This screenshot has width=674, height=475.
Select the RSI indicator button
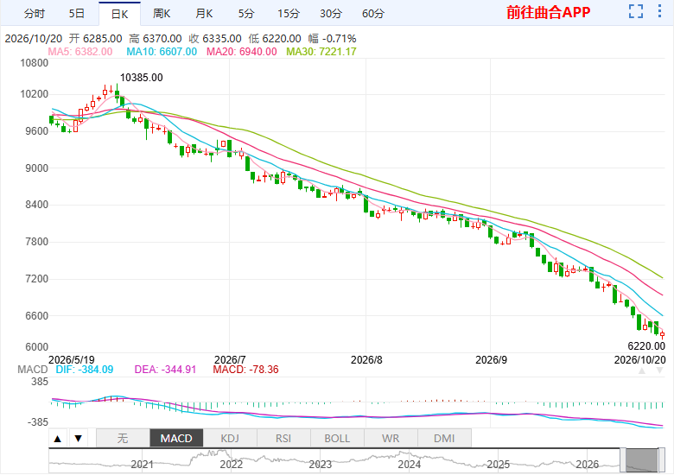tap(283, 439)
